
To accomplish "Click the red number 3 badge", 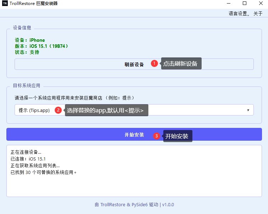I will tap(156, 136).
